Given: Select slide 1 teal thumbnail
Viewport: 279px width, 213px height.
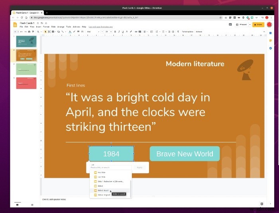Looking at the screenshot, I should pyautogui.click(x=26, y=41).
